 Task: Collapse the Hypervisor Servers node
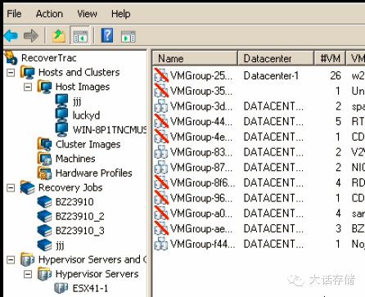coord(28,274)
